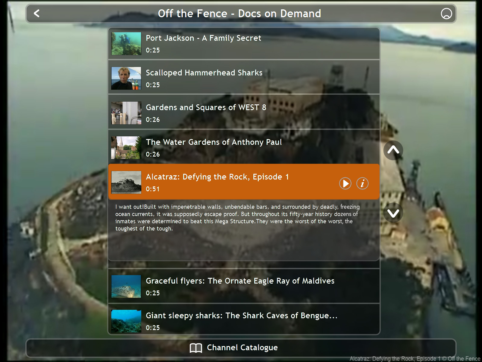Screen dimensions: 482x362
Task: Click the Channel Catalogue book icon
Action: 196,348
